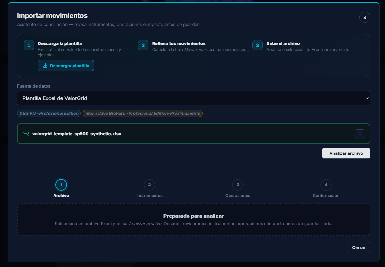Click the step 3 badge Sube el archivo
Image resolution: width=385 pixels, height=267 pixels.
(257, 45)
